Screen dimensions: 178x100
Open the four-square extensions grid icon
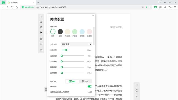click(x=160, y=7)
